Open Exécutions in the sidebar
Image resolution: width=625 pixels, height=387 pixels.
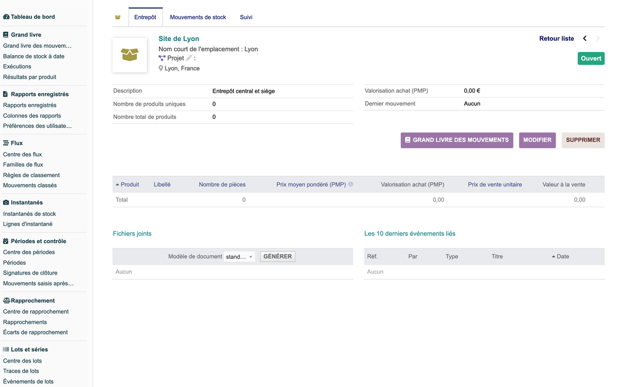[17, 67]
